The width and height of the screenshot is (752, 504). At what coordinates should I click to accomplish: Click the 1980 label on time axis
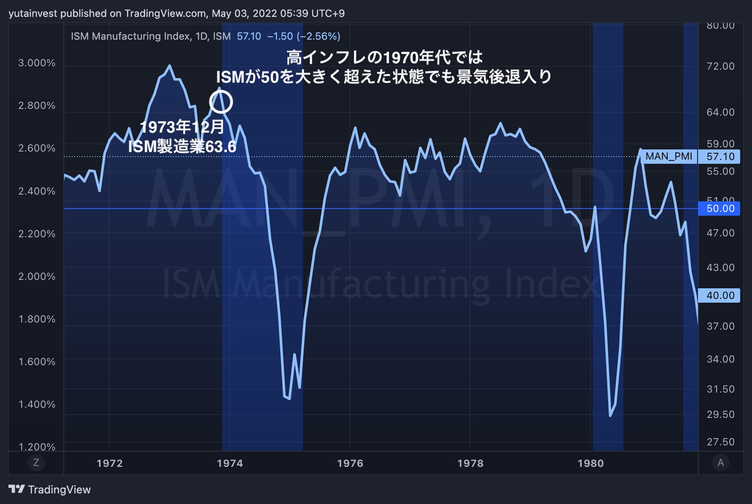pyautogui.click(x=590, y=463)
